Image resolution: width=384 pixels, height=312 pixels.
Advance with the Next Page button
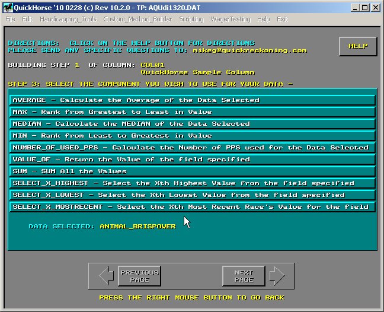coord(244,276)
